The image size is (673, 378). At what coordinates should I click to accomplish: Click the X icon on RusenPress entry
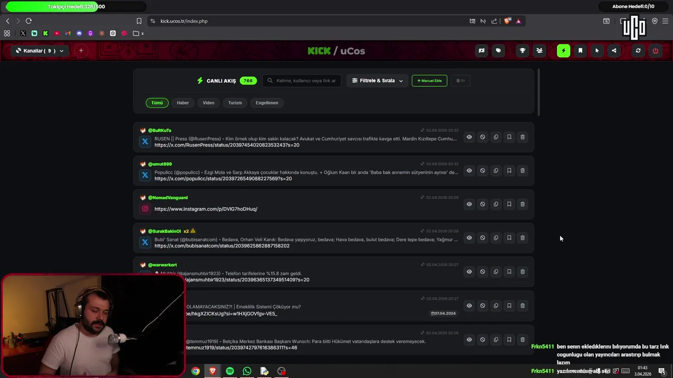tap(145, 141)
